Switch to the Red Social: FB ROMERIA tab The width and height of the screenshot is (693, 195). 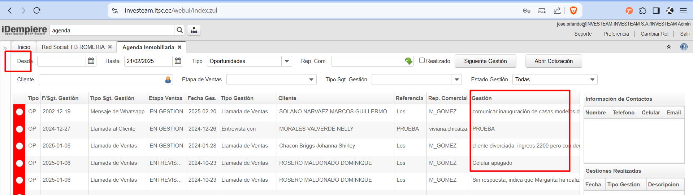click(73, 47)
